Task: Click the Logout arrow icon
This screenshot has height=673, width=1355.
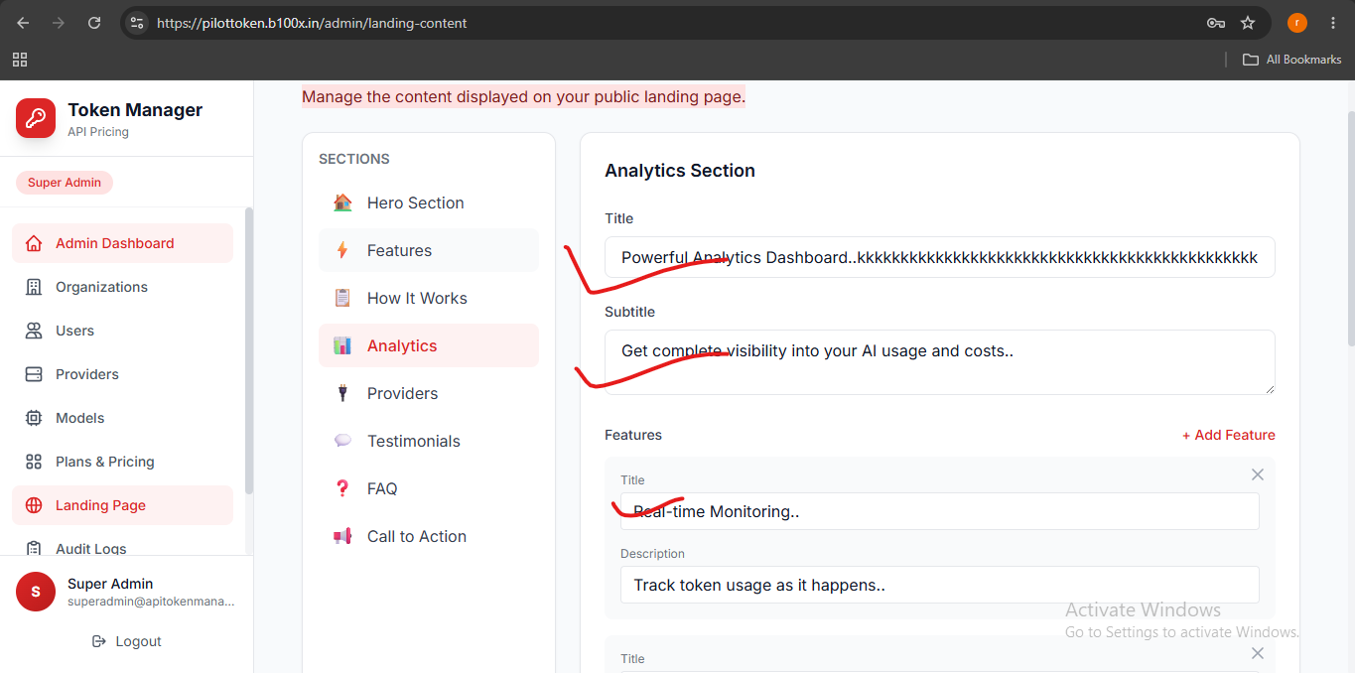Action: 99,641
